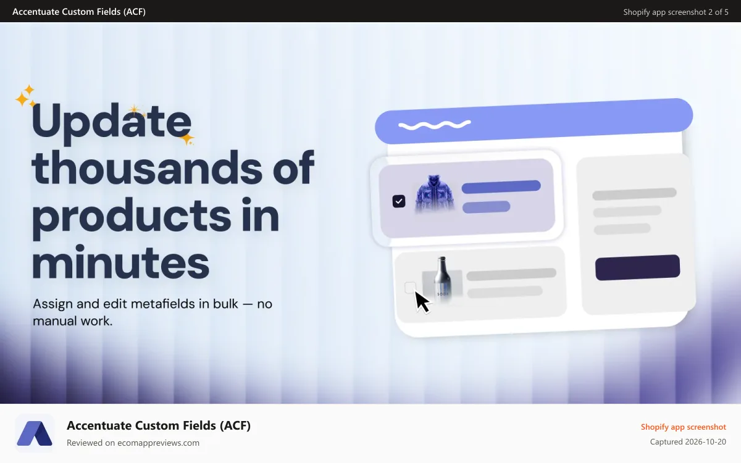
Task: Click the blue jacket product thumbnail
Action: point(434,194)
